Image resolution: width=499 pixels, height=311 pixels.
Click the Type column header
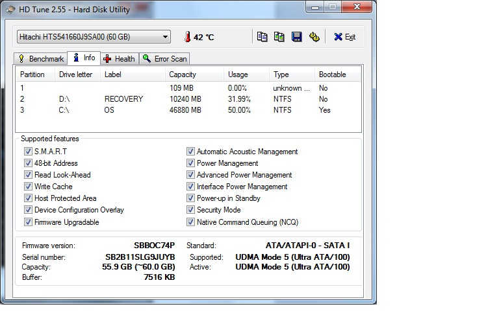pyautogui.click(x=292, y=75)
